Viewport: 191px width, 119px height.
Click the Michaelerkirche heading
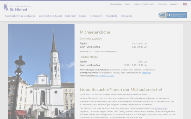95,32
